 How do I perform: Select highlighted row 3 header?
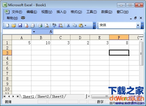click(x=7, y=53)
